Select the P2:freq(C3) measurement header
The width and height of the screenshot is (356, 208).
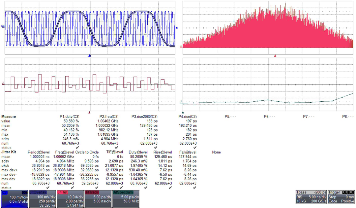pos(109,117)
